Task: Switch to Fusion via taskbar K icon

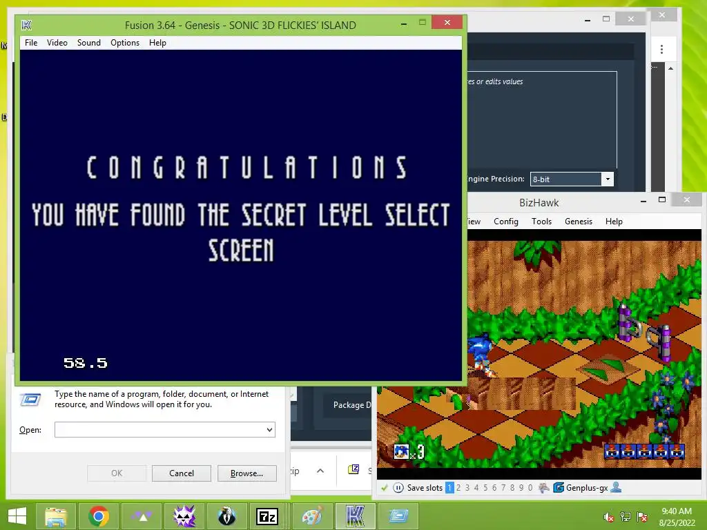Action: (x=355, y=516)
